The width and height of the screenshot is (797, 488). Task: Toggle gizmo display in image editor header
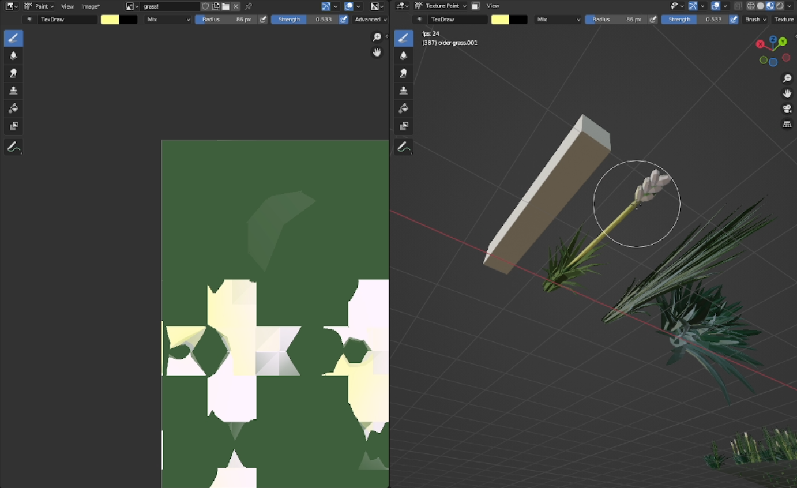coord(326,6)
